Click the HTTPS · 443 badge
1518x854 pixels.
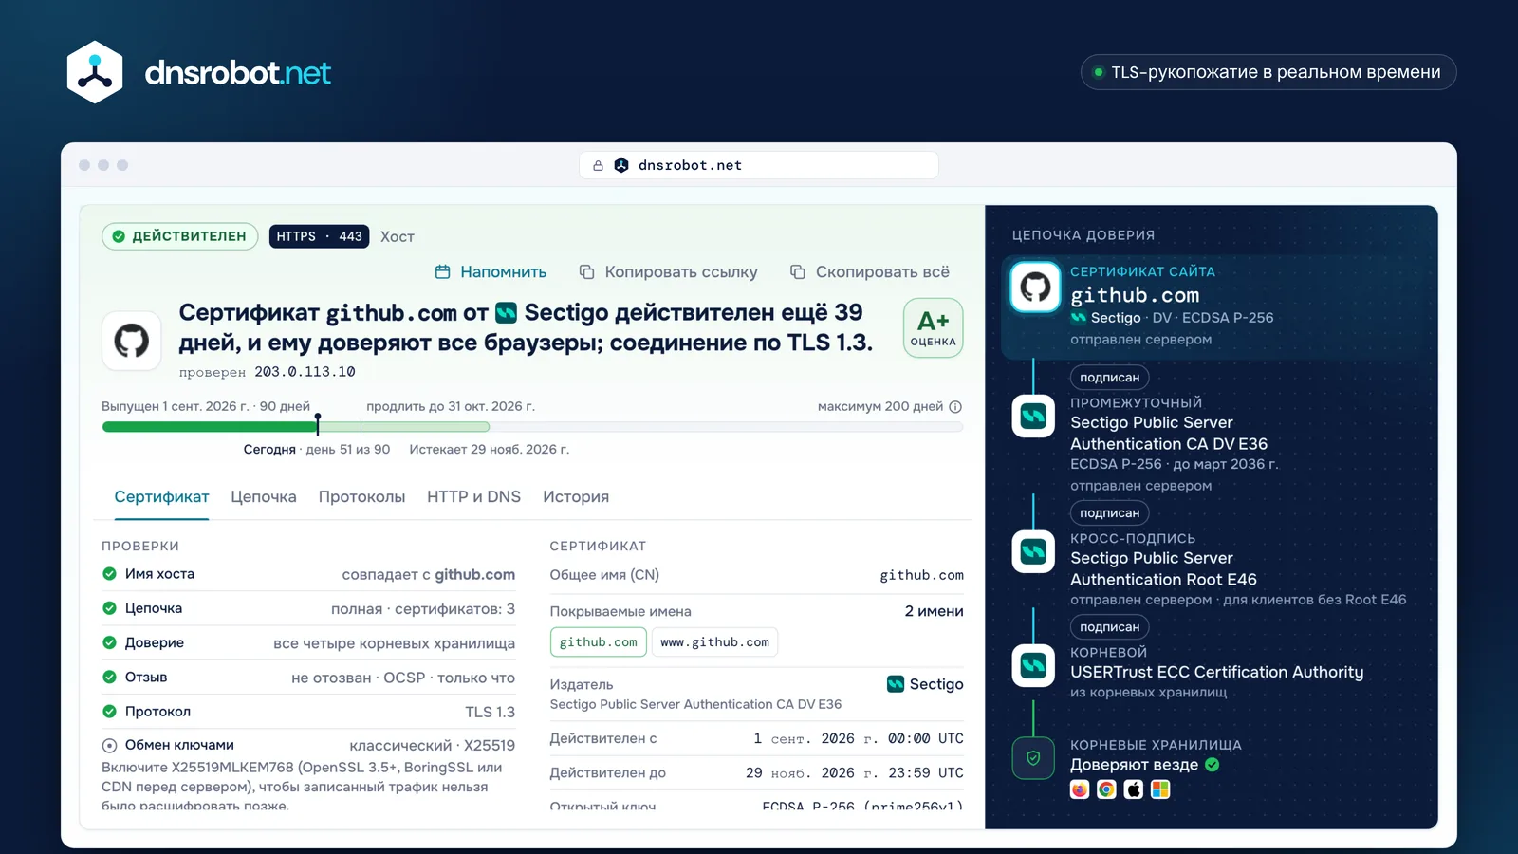(x=320, y=236)
